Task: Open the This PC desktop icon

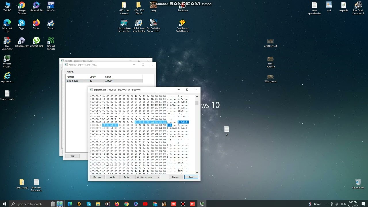Action: point(7,7)
